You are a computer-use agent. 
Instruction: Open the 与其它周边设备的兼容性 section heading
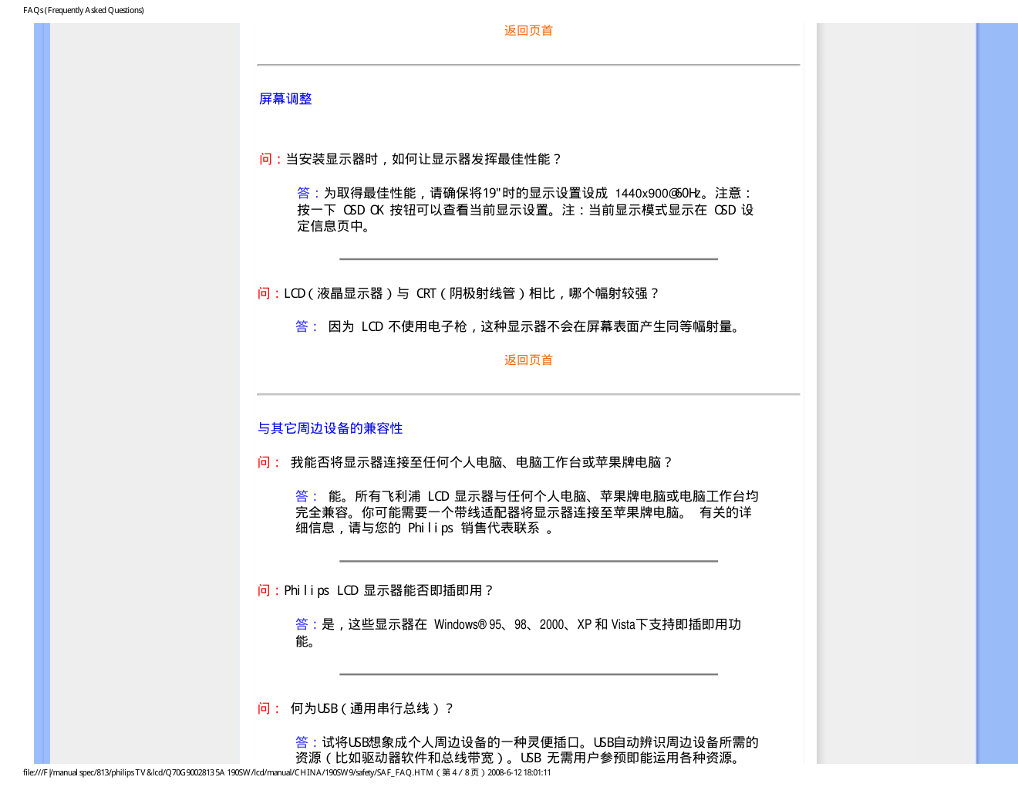[330, 428]
